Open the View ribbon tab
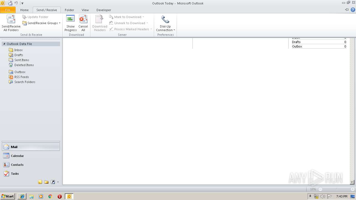The height and width of the screenshot is (200, 356). click(x=85, y=10)
